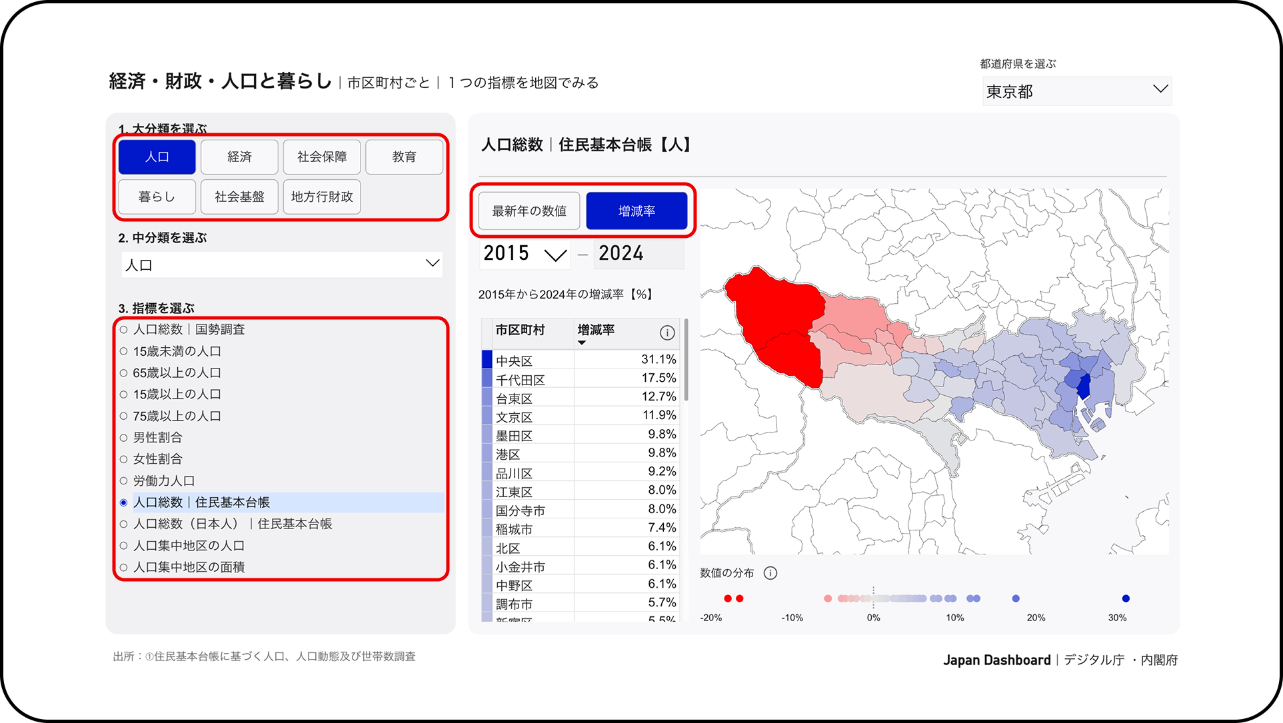
Task: Click the 31.1% value cell
Action: pos(627,360)
